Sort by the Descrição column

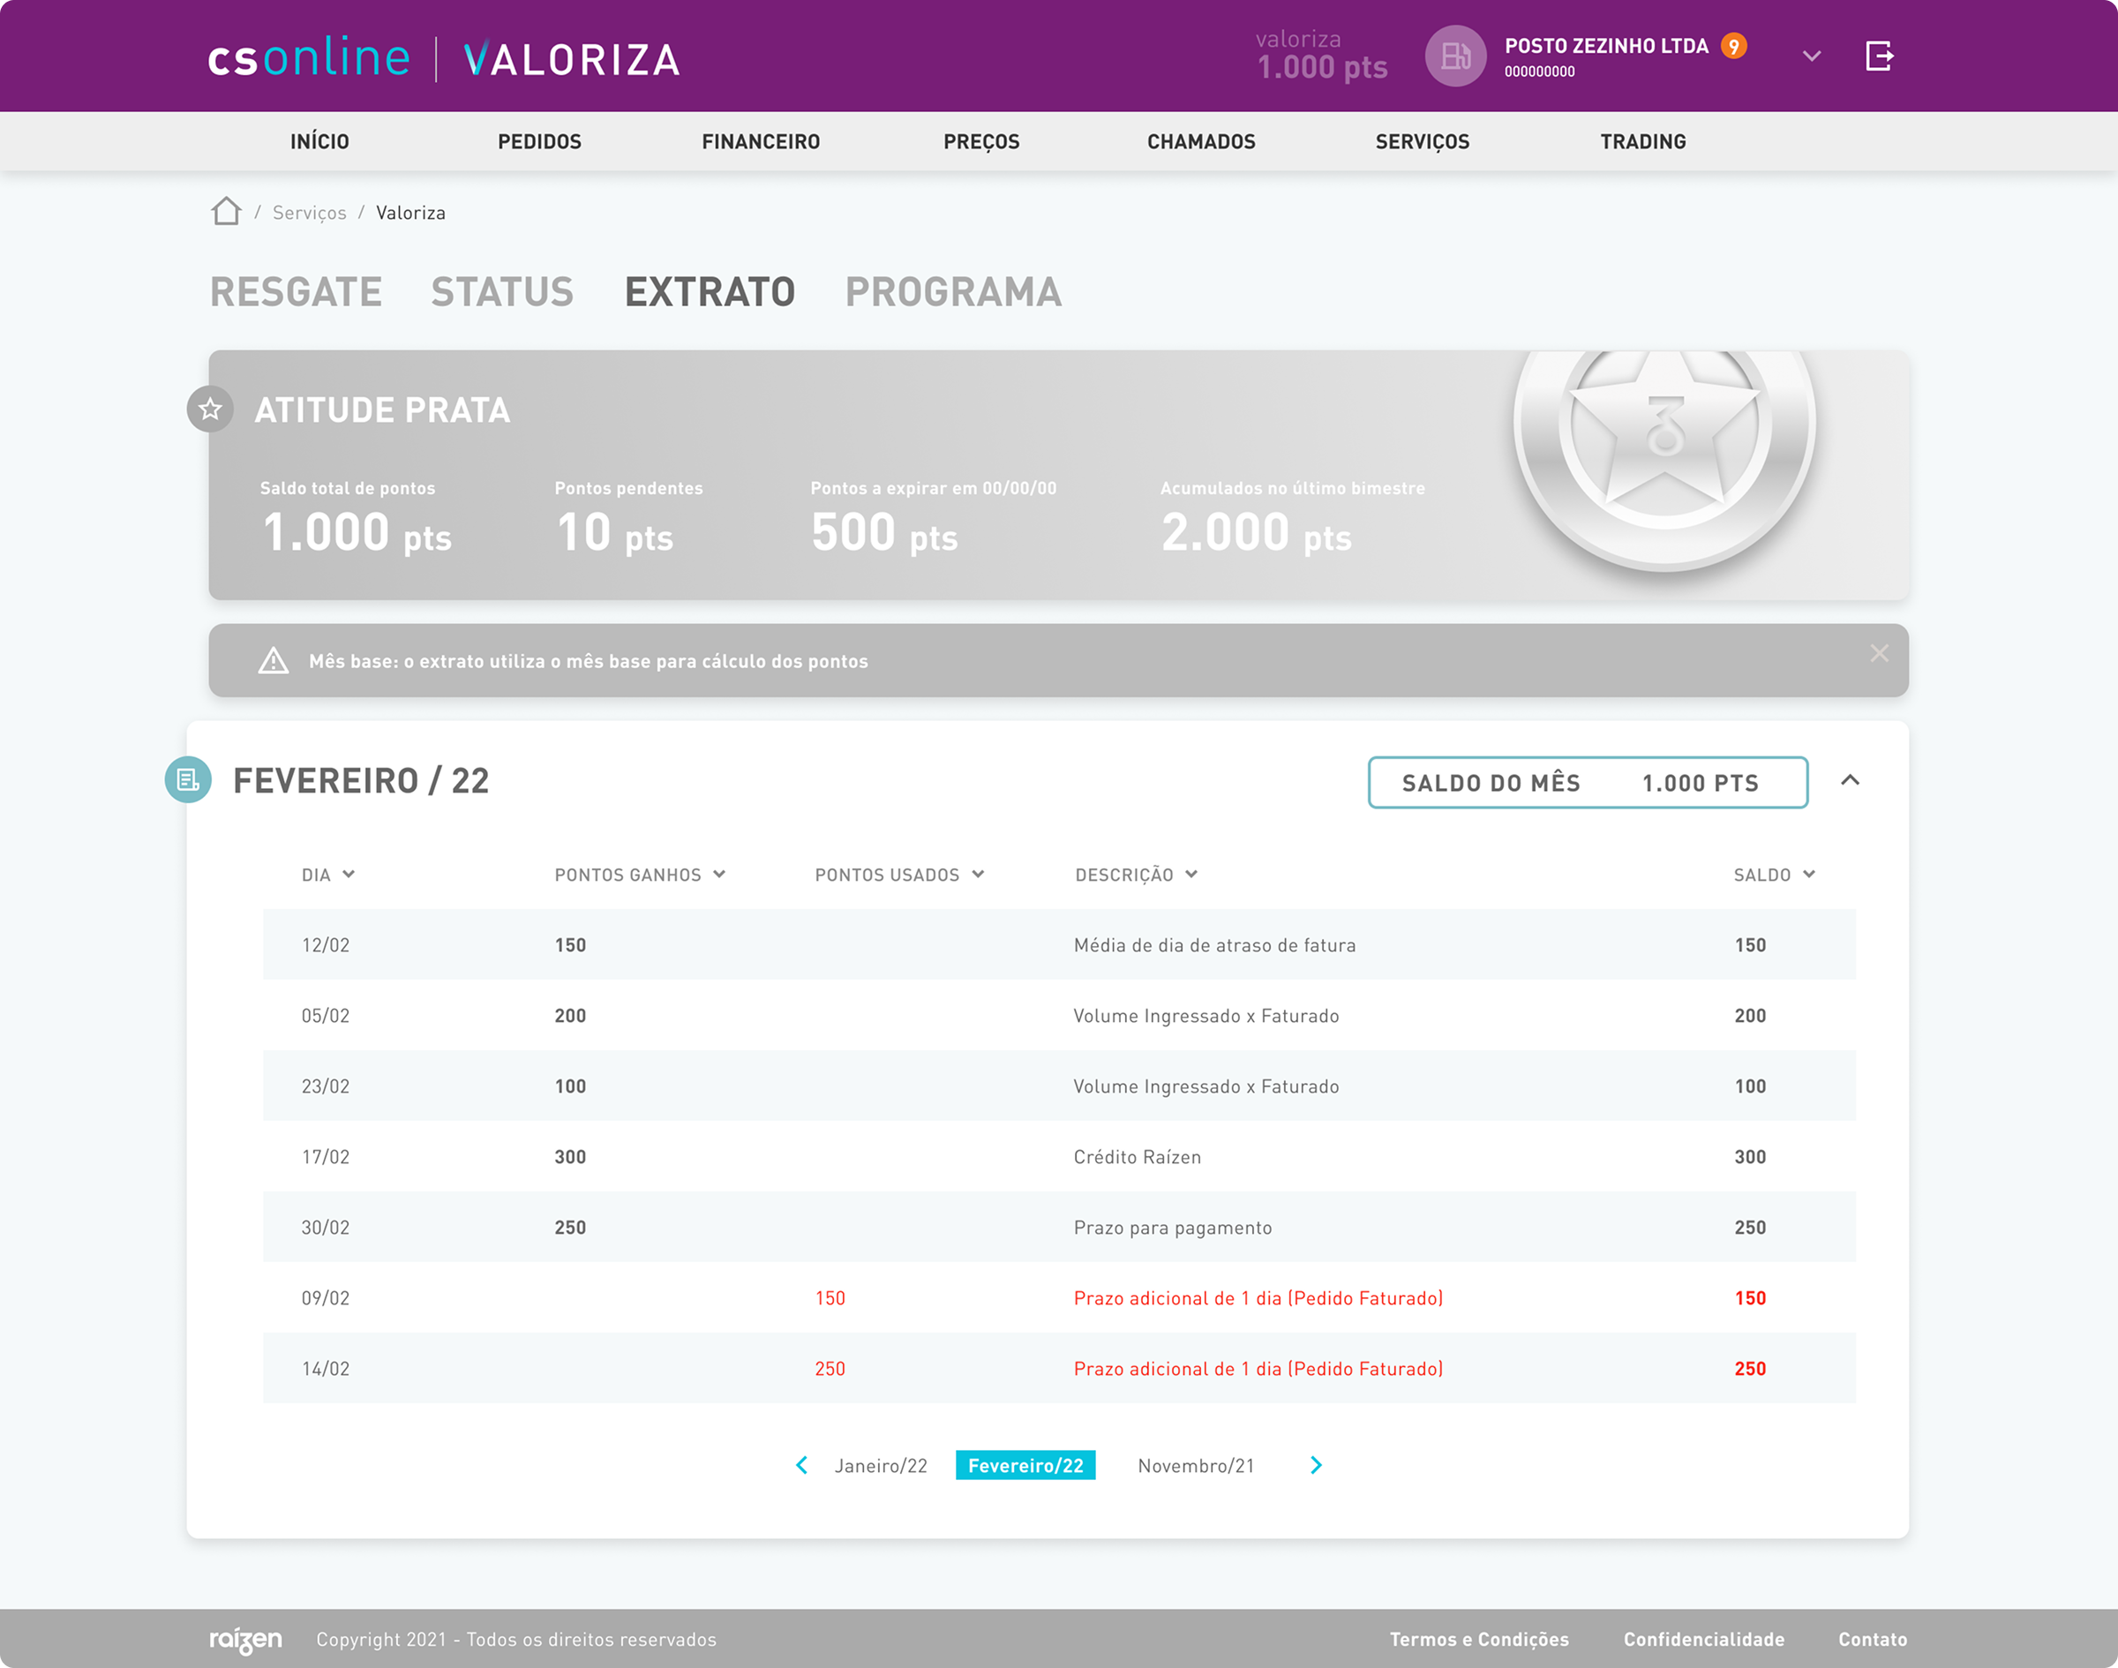[x=1136, y=875]
